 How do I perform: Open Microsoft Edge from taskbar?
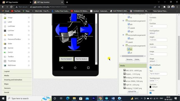tap(68, 98)
